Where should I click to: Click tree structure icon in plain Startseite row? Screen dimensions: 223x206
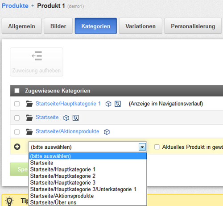[x=75, y=118]
